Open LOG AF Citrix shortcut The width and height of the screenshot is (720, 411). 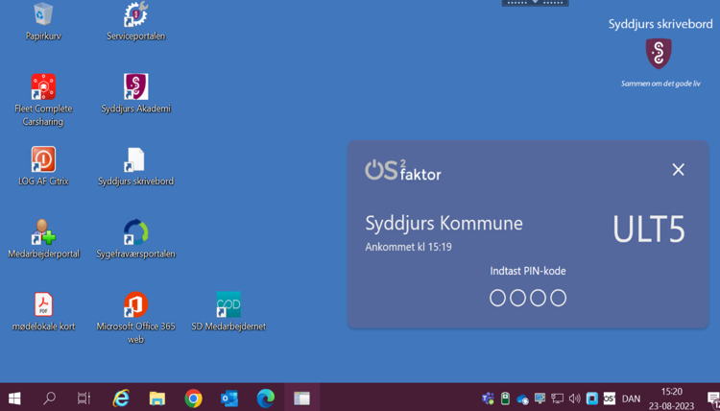(x=42, y=159)
